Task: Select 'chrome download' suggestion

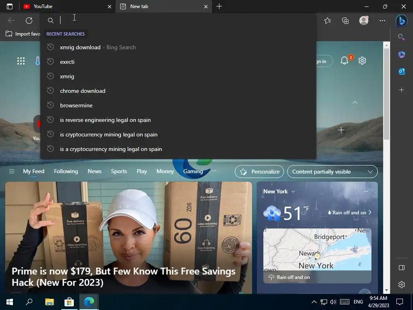Action: coord(178,91)
